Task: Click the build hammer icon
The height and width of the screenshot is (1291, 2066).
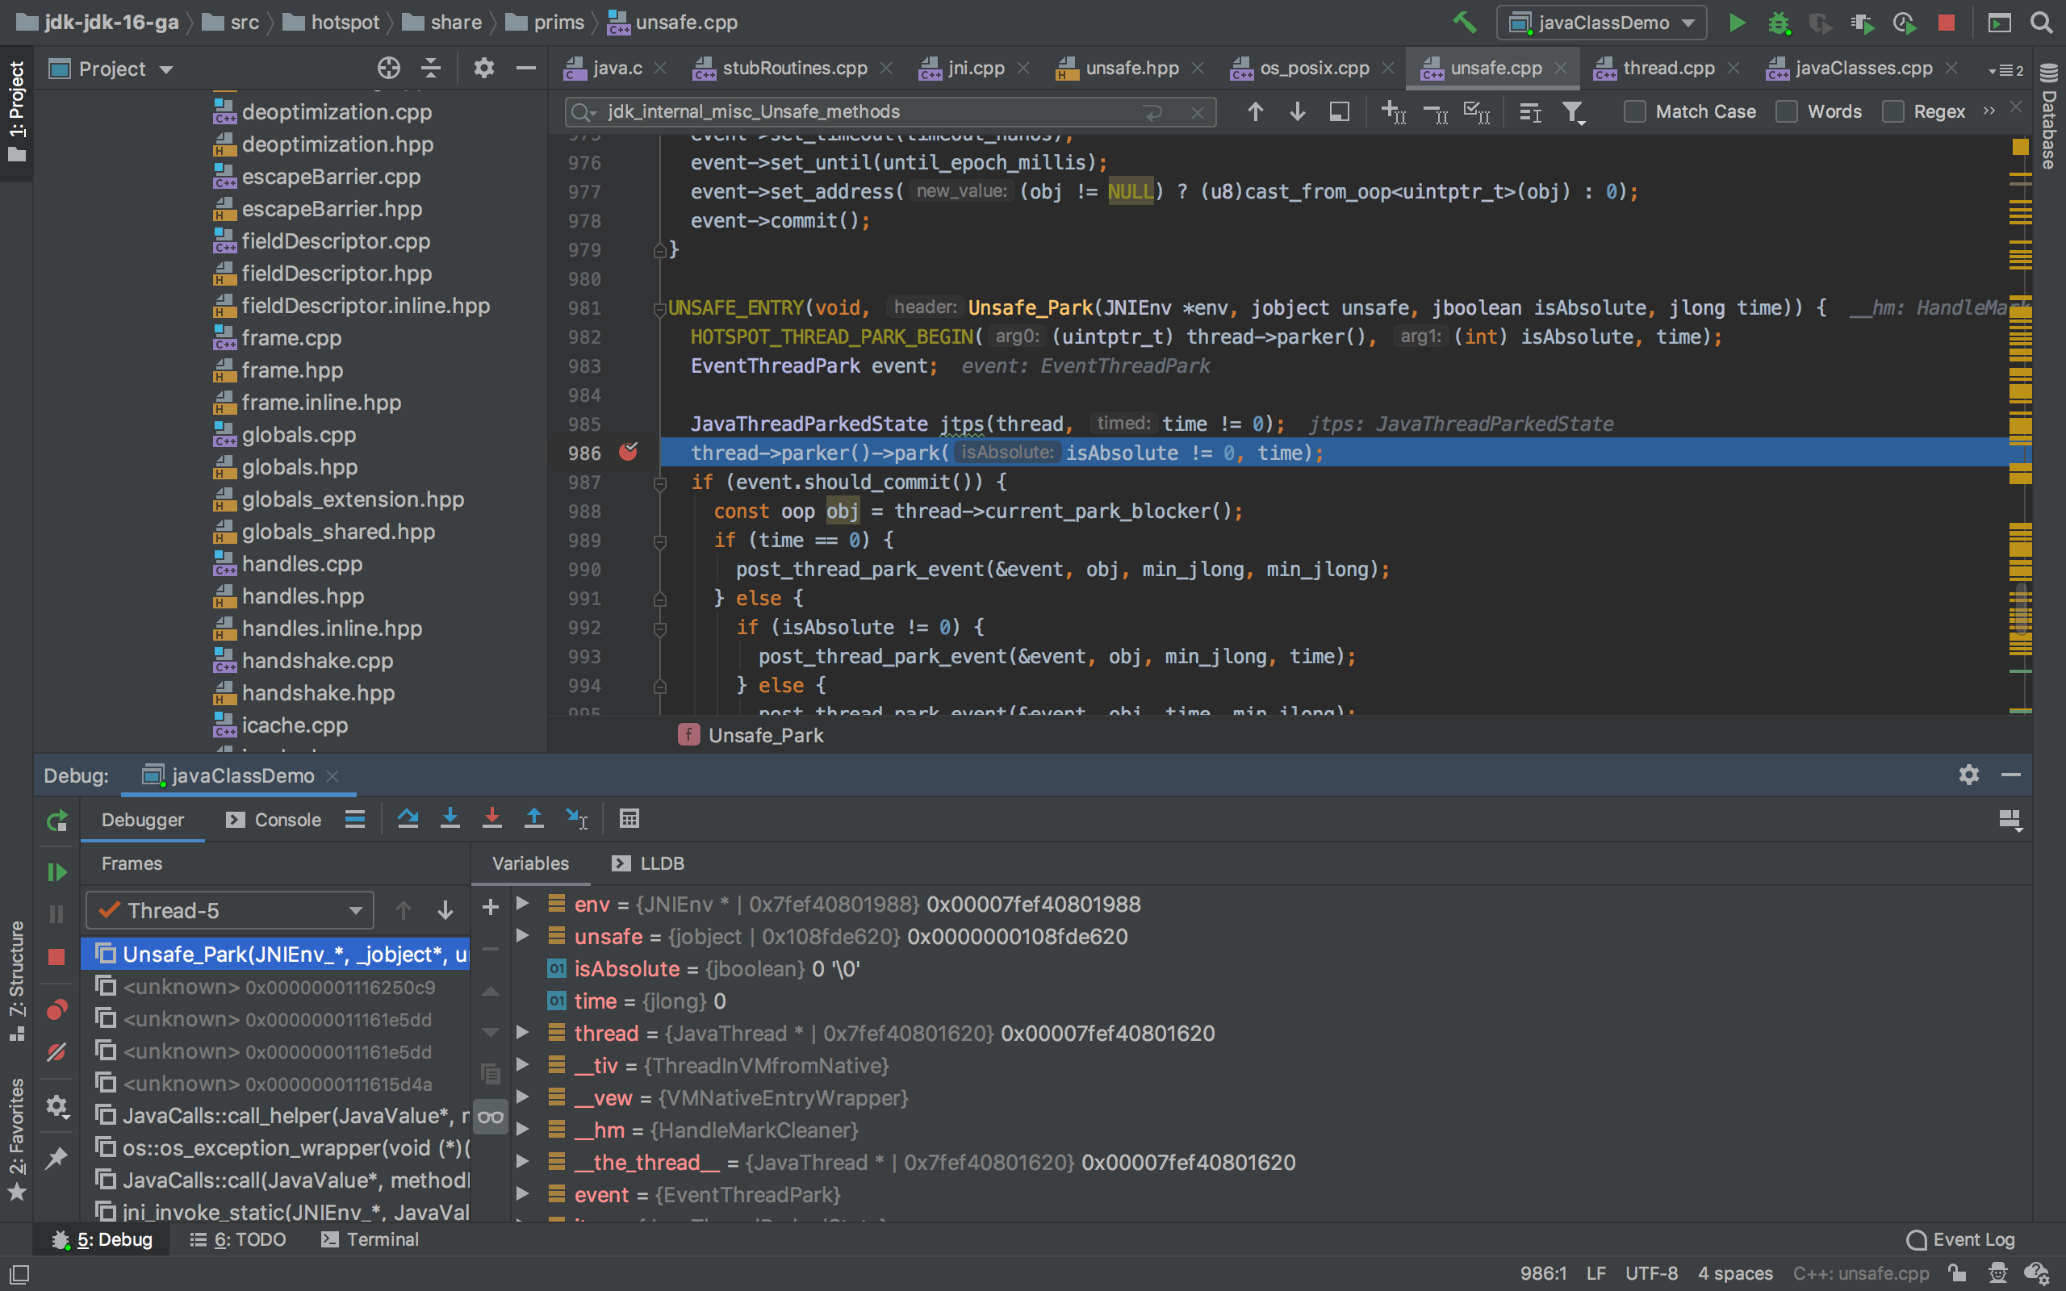Action: click(x=1464, y=23)
